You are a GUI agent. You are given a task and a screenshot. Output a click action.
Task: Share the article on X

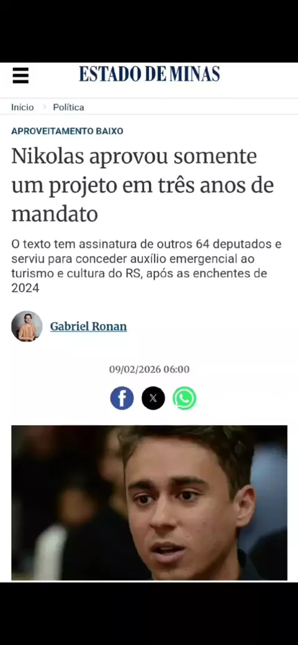153,398
